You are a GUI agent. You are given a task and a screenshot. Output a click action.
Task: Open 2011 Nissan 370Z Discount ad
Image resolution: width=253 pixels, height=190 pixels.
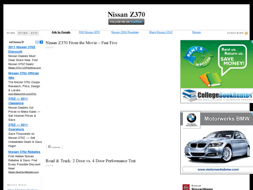click(22, 49)
